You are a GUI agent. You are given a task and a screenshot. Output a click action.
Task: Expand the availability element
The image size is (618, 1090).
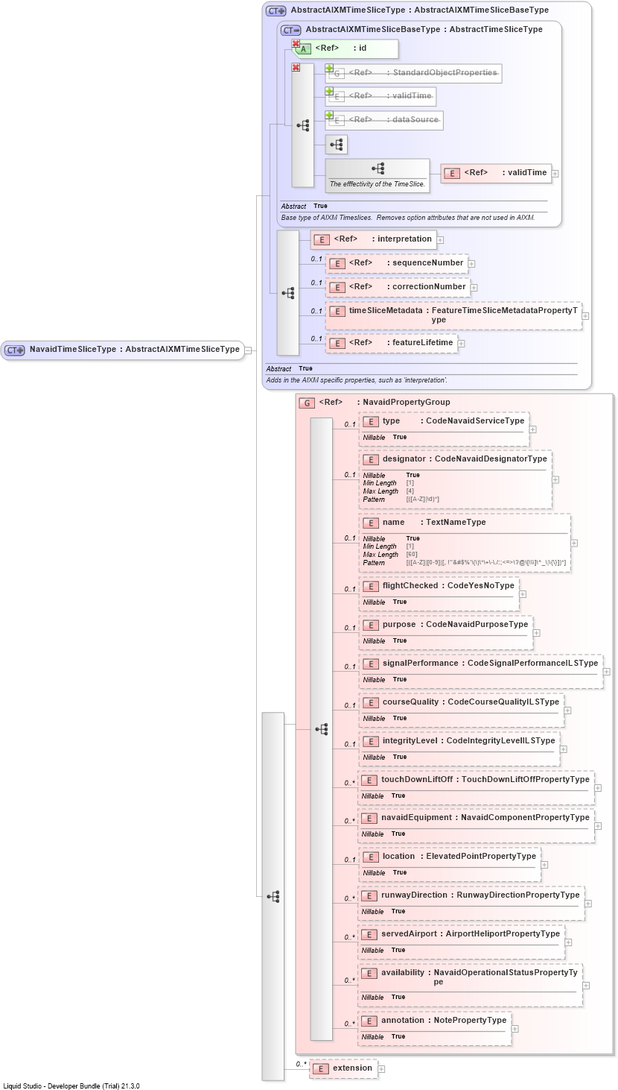tap(586, 985)
